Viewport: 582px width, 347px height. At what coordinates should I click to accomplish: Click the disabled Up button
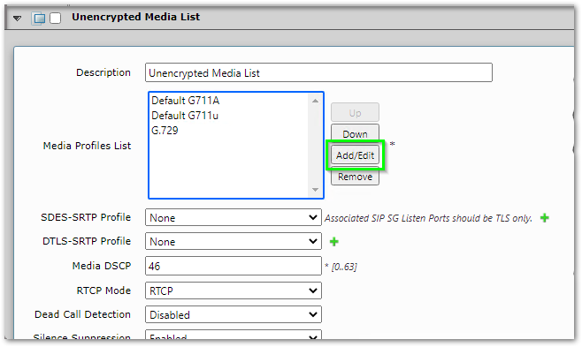tap(355, 113)
